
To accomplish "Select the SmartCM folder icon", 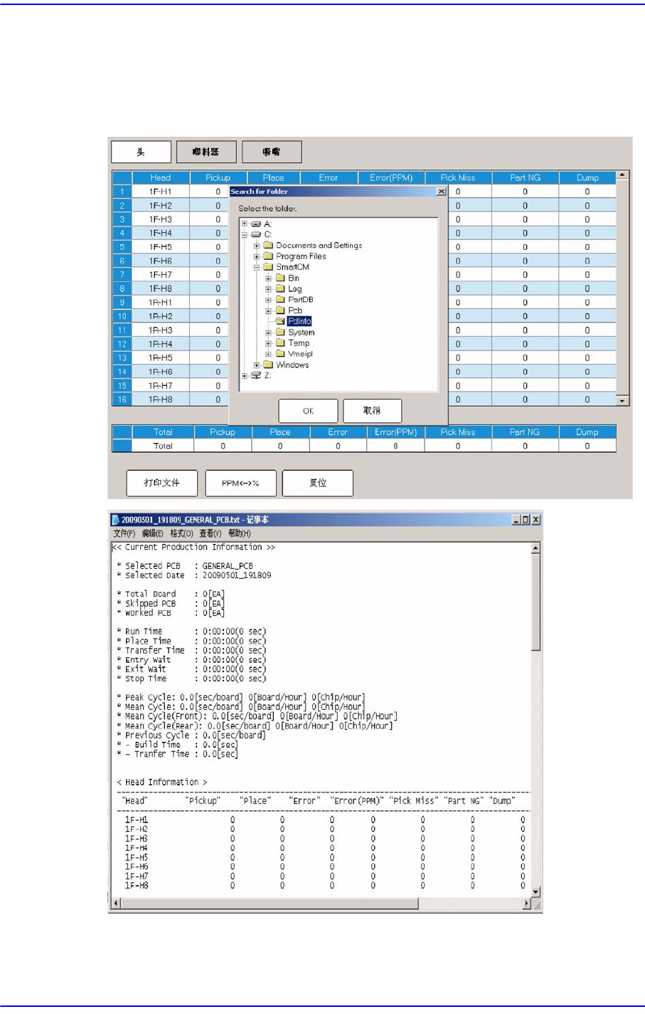I will (268, 267).
